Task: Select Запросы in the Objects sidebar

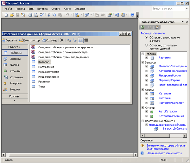Action: click(x=16, y=59)
